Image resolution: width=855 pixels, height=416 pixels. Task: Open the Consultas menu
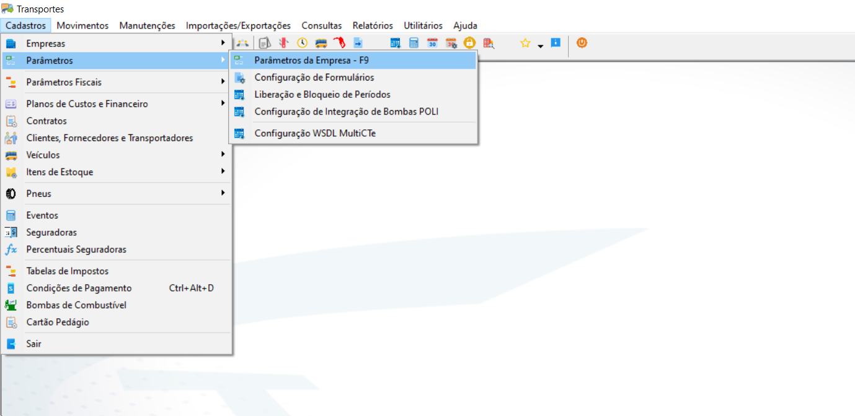coord(322,25)
